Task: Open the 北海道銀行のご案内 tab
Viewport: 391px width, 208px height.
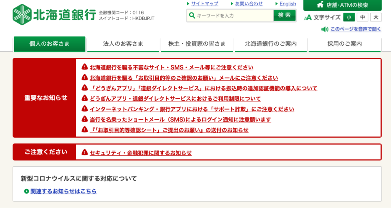Action: click(x=271, y=44)
